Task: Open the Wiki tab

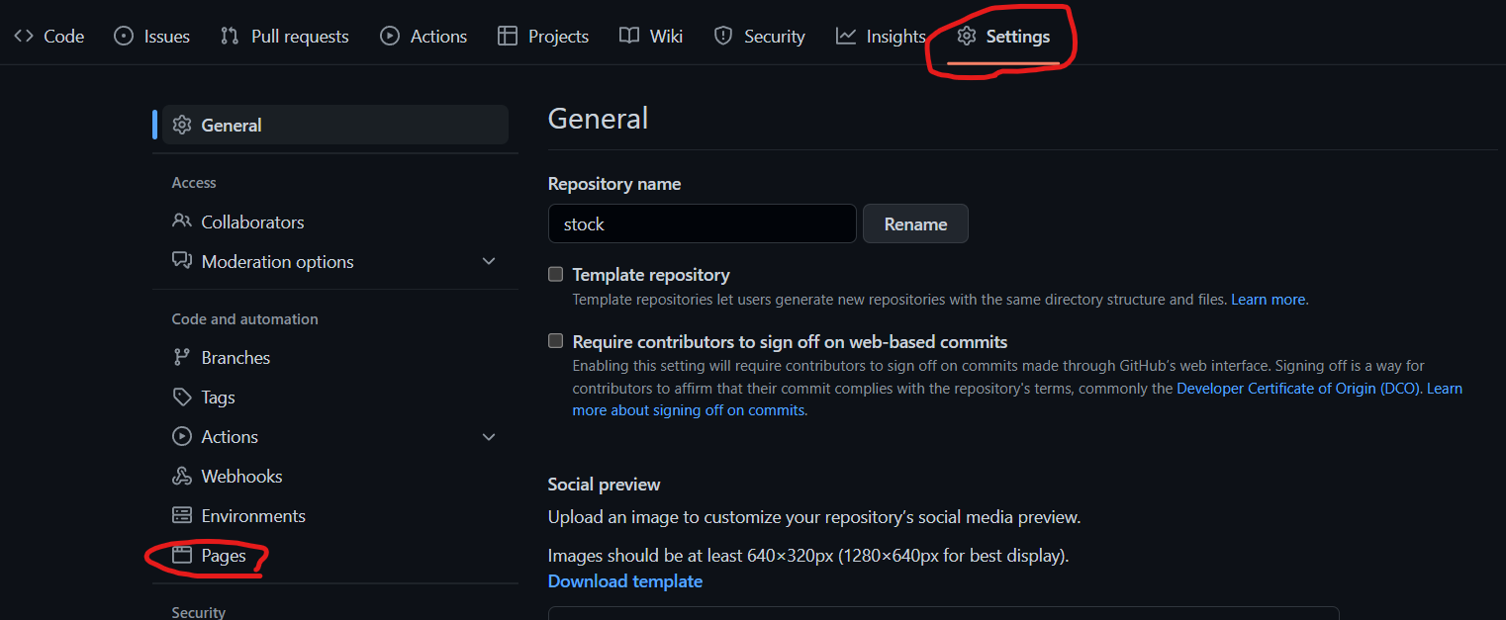Action: click(x=651, y=37)
